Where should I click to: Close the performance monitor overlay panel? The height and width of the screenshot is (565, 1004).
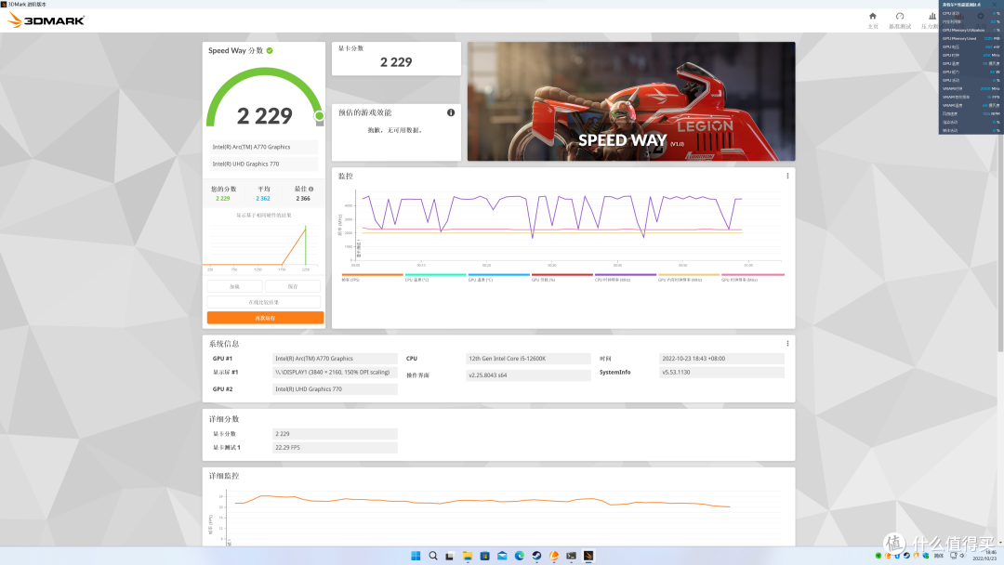click(995, 5)
